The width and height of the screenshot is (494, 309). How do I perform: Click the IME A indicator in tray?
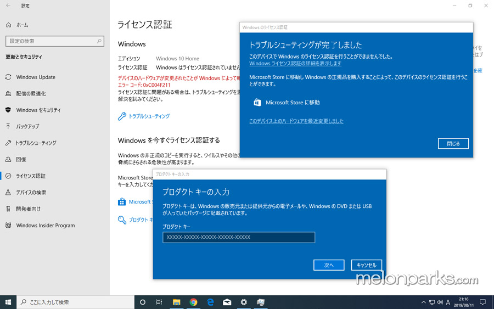pyautogui.click(x=448, y=302)
